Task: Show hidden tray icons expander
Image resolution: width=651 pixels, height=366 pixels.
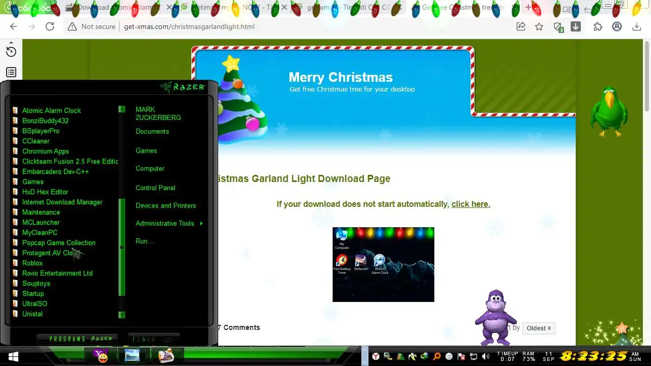Action: 364,356
